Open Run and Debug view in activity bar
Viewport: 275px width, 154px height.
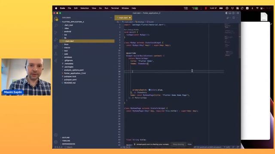point(56,40)
